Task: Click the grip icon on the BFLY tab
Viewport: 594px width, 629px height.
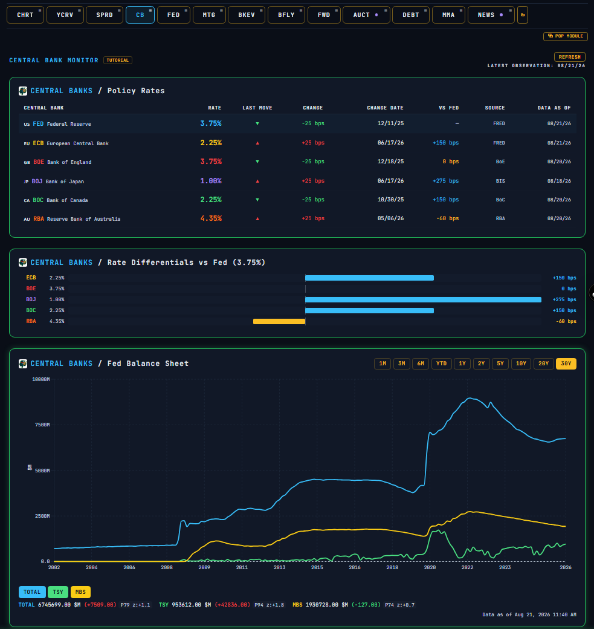Action: click(300, 11)
